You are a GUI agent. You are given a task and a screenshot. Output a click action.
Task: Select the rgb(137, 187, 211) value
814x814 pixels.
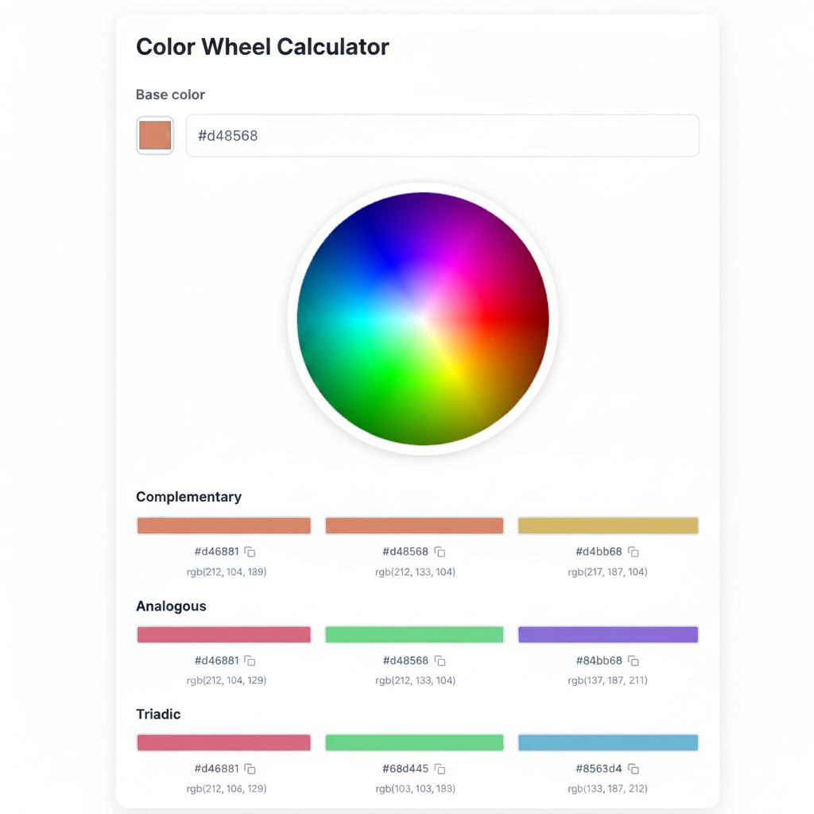[x=607, y=680]
